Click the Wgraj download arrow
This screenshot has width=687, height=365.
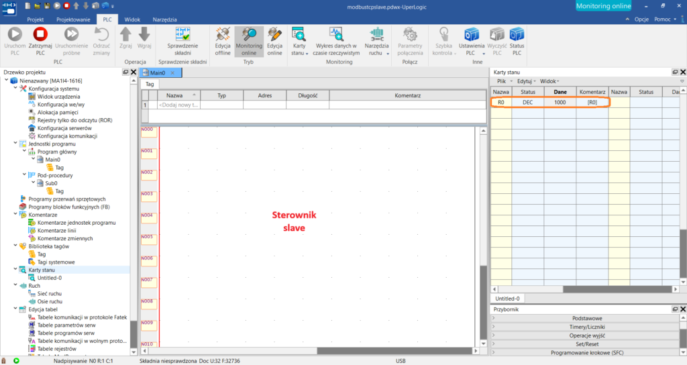tap(144, 35)
